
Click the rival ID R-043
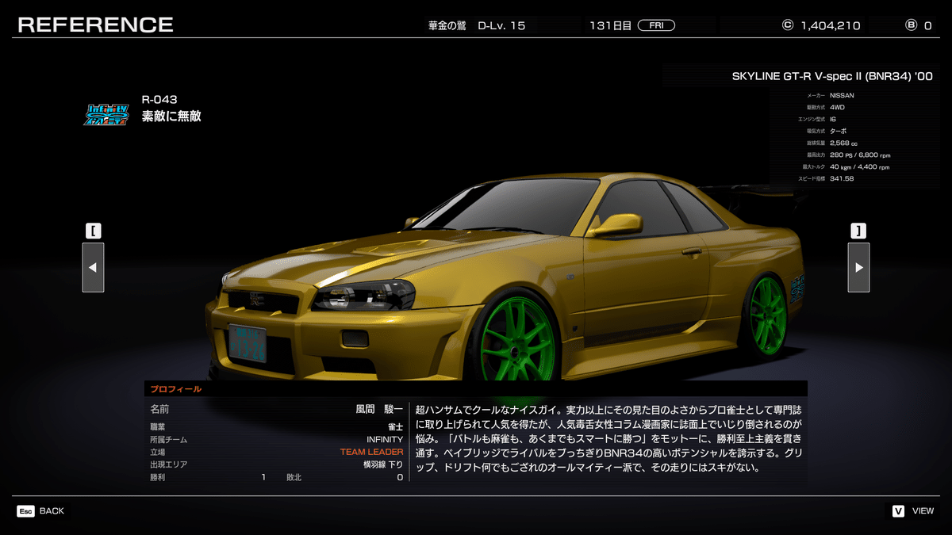(159, 99)
